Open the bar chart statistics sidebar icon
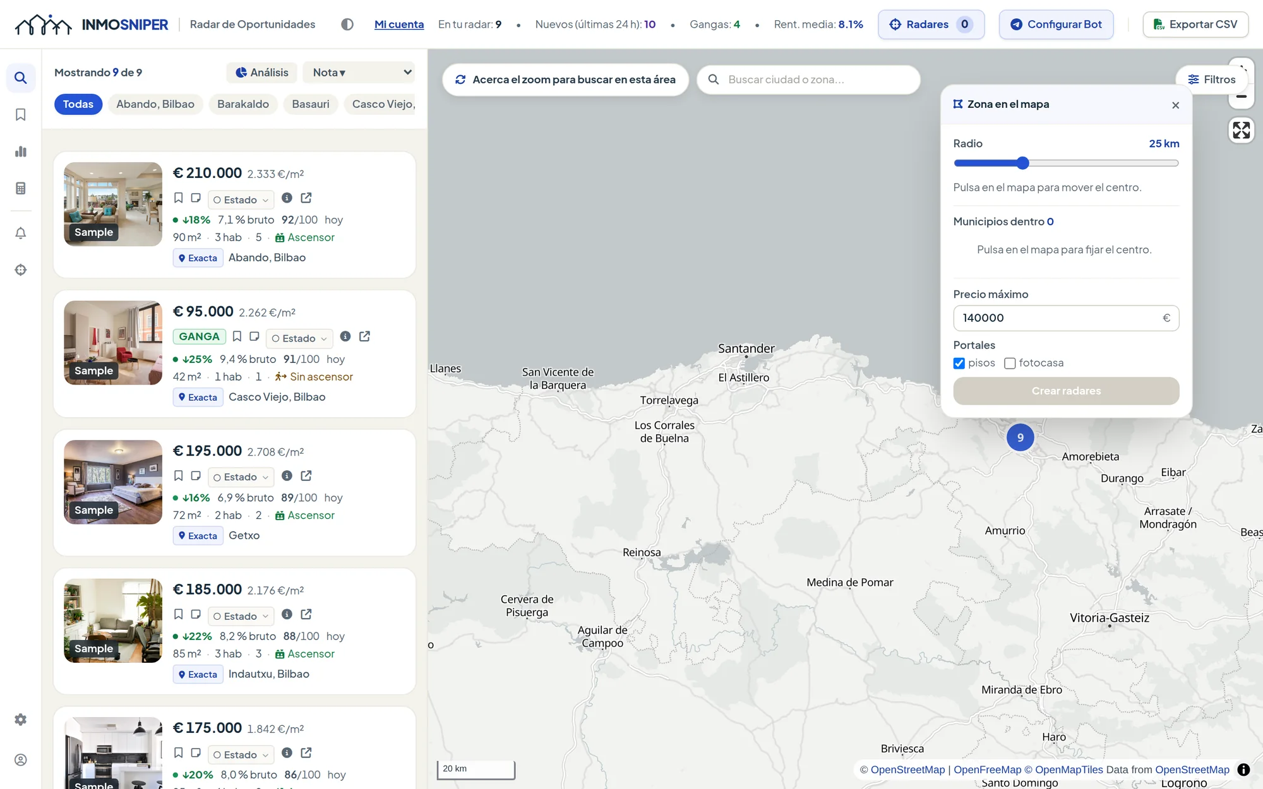 click(x=21, y=151)
